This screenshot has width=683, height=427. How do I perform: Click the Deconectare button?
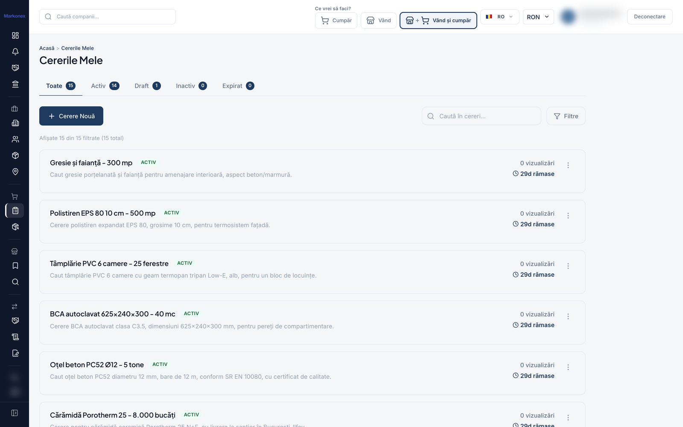click(x=650, y=17)
